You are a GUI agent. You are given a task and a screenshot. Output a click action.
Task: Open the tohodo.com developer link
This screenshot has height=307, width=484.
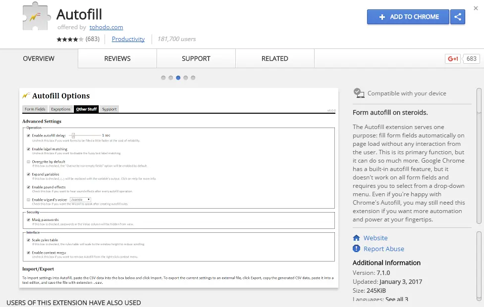(x=106, y=27)
